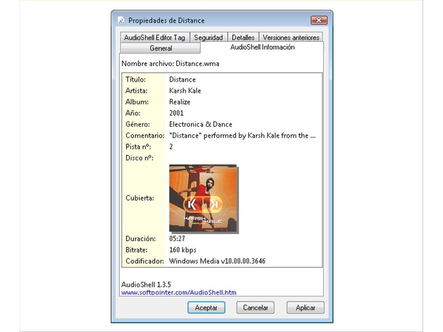The height and width of the screenshot is (332, 443).
Task: Select the AudioShell Información tab
Action: (x=262, y=47)
